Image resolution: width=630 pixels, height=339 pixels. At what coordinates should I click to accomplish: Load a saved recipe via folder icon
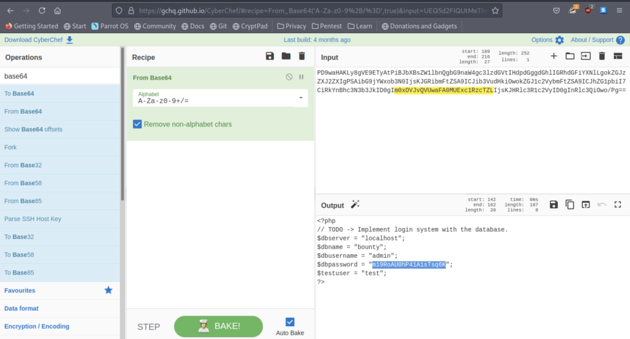285,56
